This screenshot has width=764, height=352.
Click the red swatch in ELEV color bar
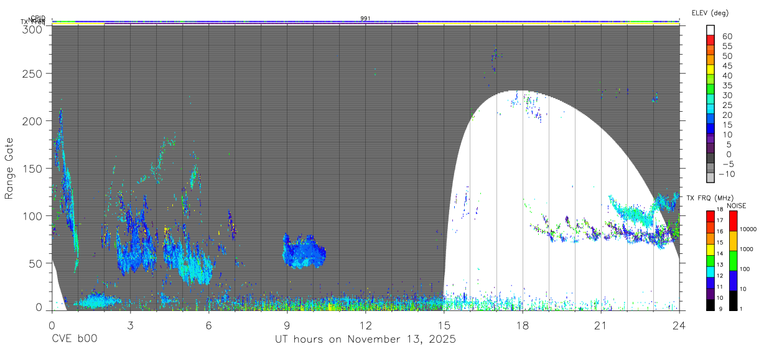click(x=710, y=40)
